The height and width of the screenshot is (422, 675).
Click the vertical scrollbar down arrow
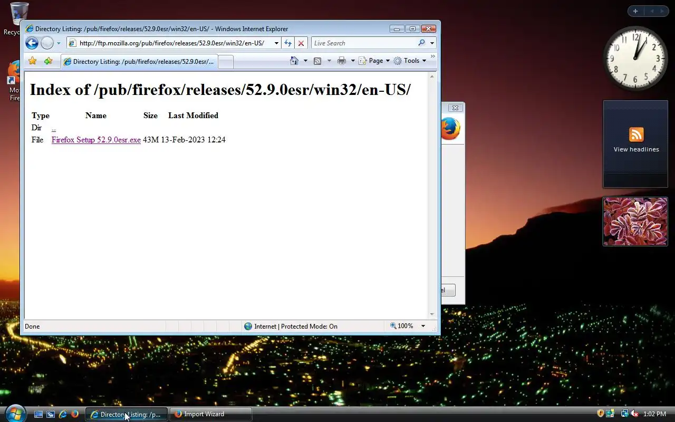pyautogui.click(x=432, y=314)
